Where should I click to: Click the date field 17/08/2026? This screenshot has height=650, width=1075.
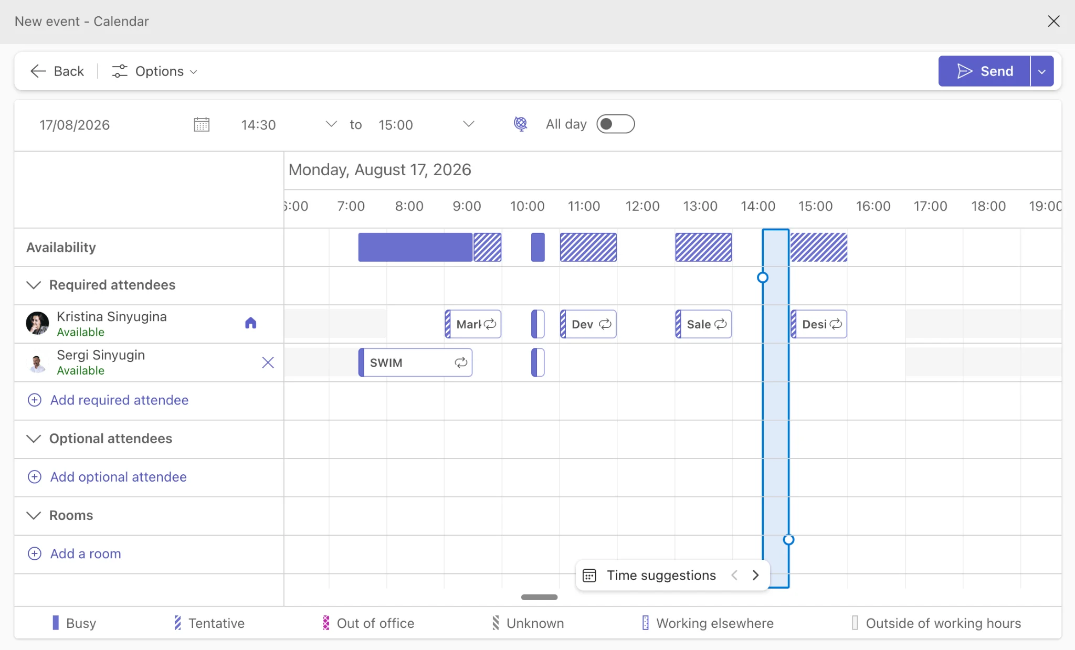(x=75, y=125)
